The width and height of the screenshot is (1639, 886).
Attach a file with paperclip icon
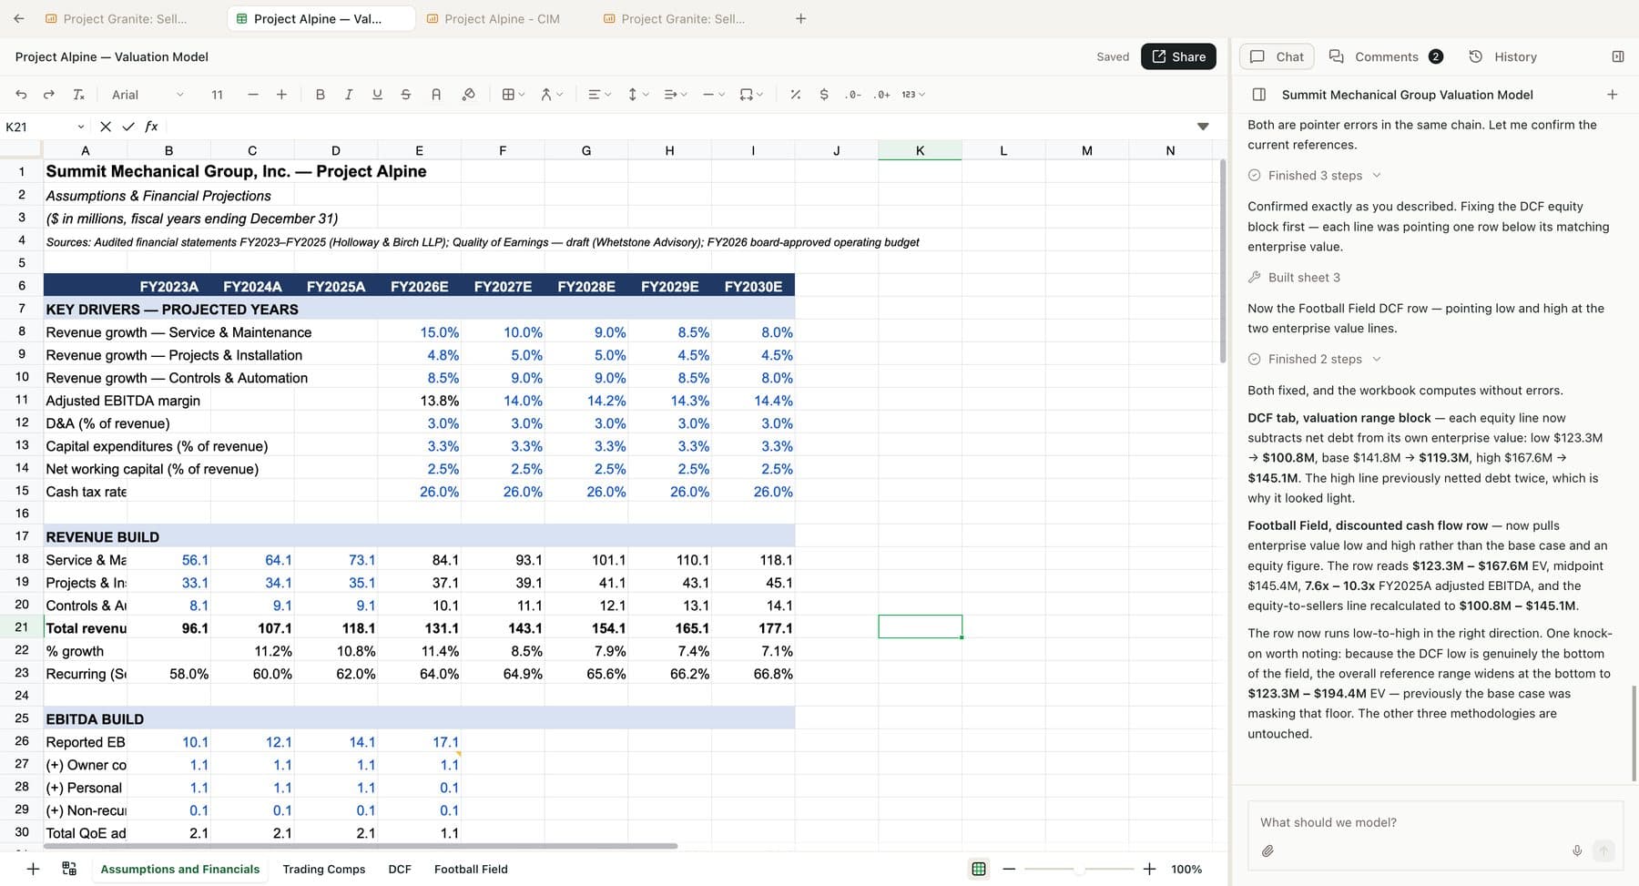pos(1267,851)
